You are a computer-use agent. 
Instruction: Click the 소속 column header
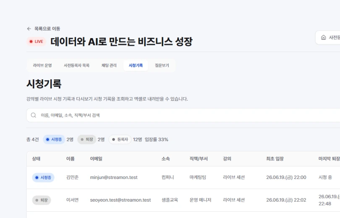tap(165, 159)
